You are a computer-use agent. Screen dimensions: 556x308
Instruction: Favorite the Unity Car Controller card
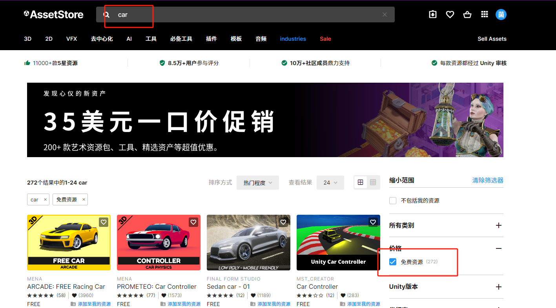(x=373, y=222)
